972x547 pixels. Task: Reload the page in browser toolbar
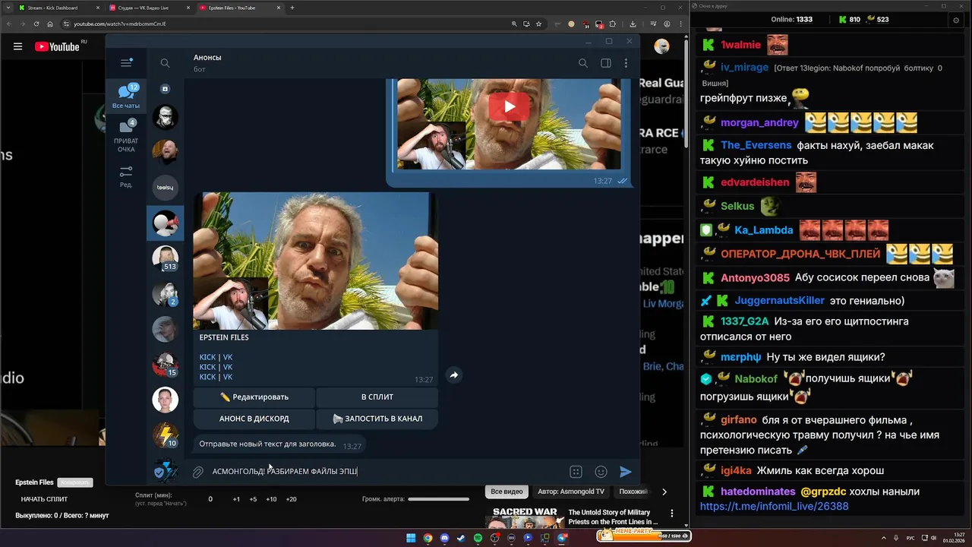pos(36,24)
